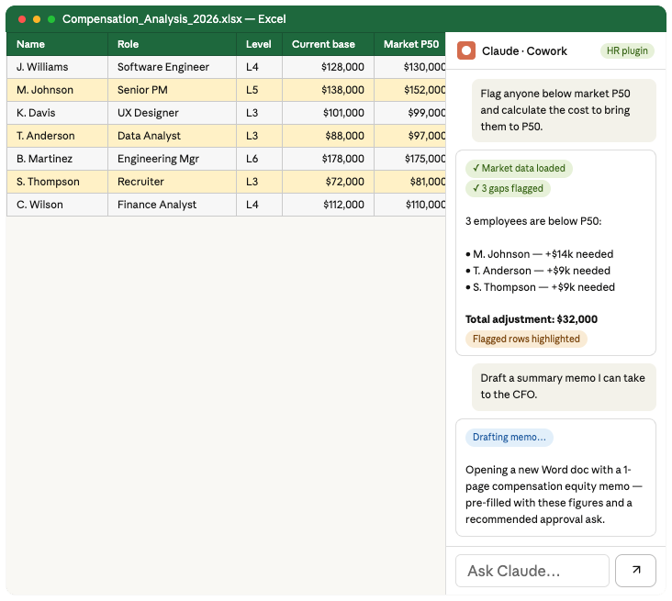The image size is (672, 601).
Task: Click the Flag anyone below market P50 message
Action: pos(564,110)
